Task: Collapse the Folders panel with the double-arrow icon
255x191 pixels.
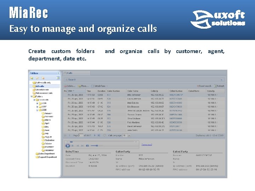Action: (x=58, y=73)
